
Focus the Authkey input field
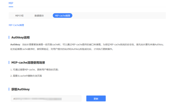coord(46,99)
